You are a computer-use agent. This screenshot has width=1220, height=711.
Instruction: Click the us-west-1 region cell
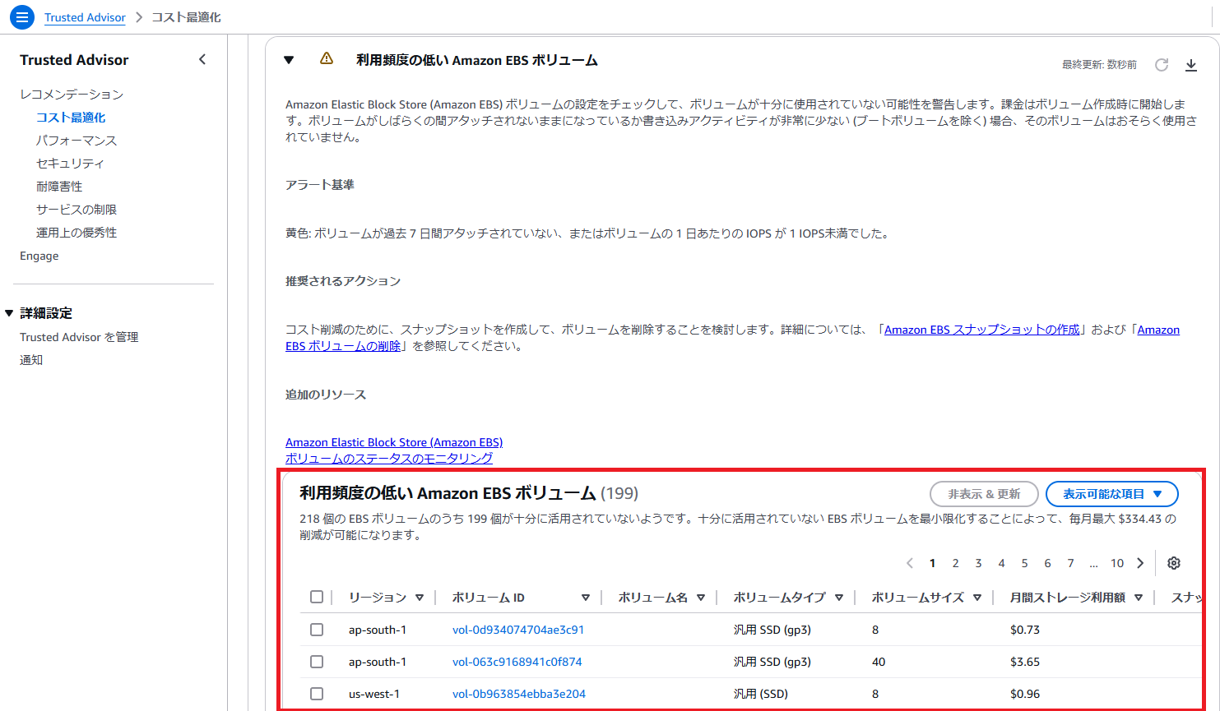point(374,694)
